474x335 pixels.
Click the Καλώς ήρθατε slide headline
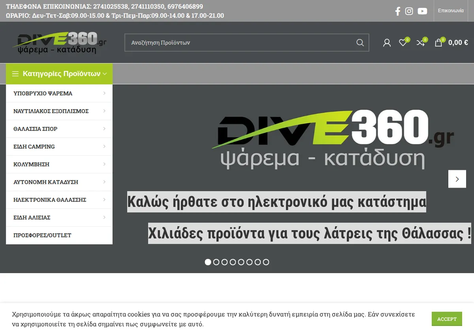pyautogui.click(x=276, y=202)
